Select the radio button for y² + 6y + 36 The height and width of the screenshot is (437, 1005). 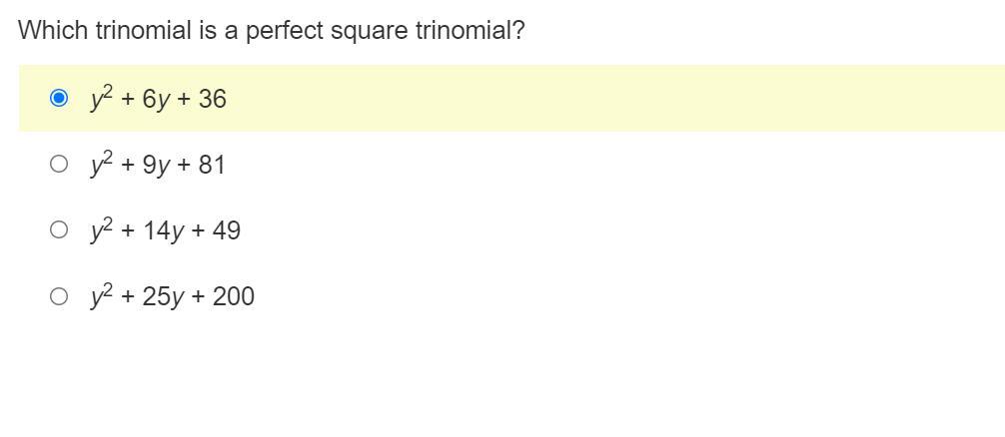pyautogui.click(x=58, y=98)
